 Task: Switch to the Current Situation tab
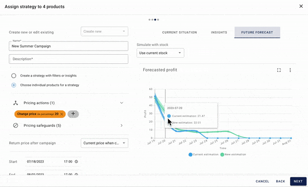(179, 32)
